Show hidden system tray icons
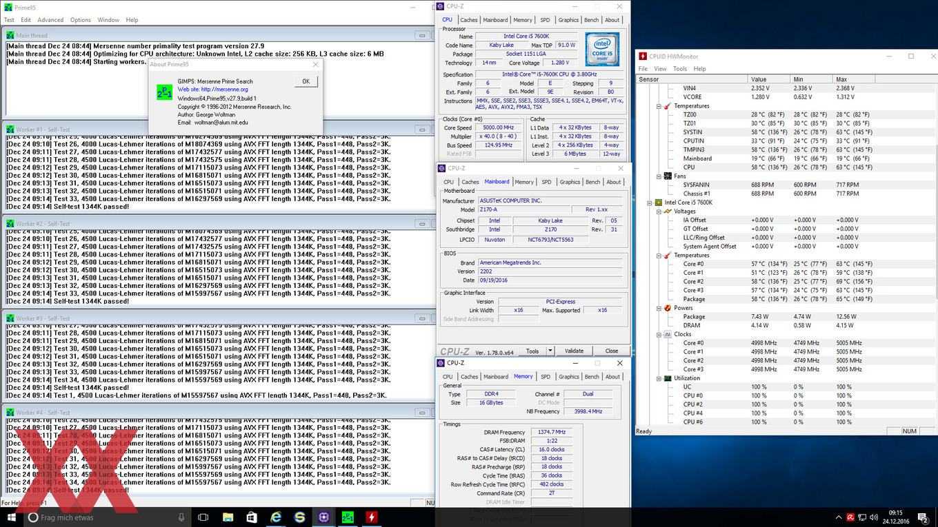Image resolution: width=938 pixels, height=527 pixels. pyautogui.click(x=839, y=517)
